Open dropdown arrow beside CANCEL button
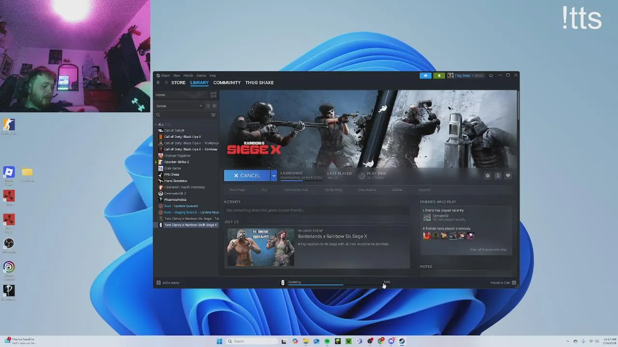This screenshot has height=347, width=618. pos(274,176)
